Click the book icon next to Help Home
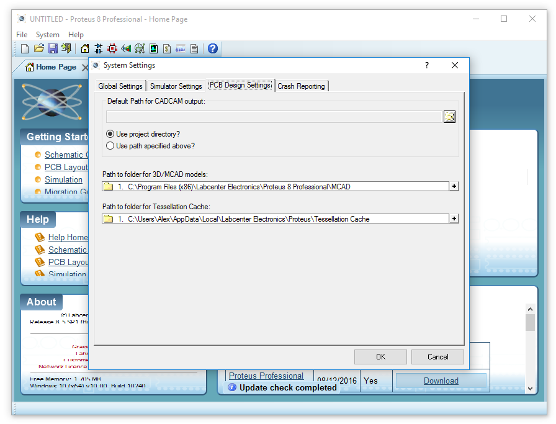 pyautogui.click(x=40, y=237)
